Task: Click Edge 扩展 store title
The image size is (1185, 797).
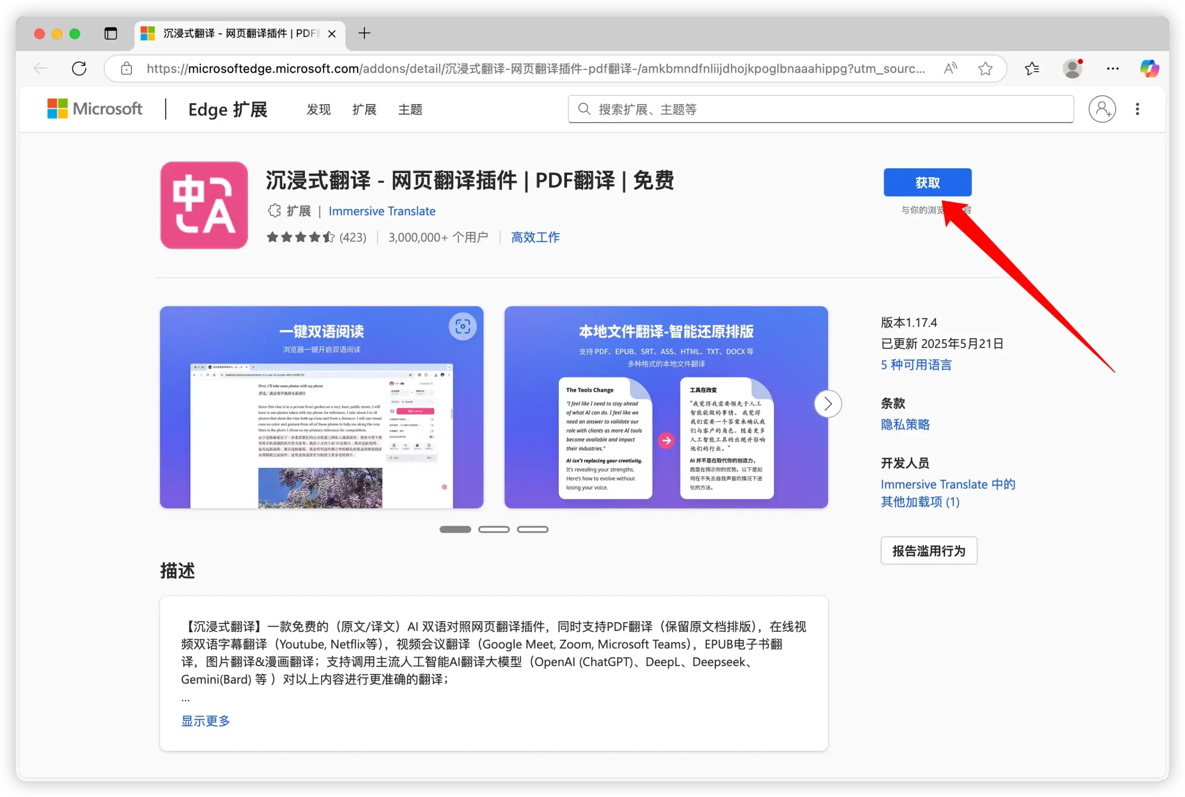Action: pyautogui.click(x=227, y=109)
